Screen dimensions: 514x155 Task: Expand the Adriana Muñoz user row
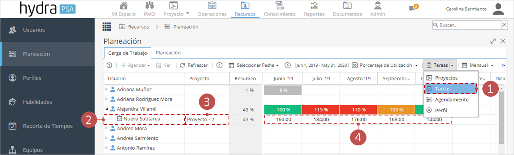pyautogui.click(x=106, y=89)
